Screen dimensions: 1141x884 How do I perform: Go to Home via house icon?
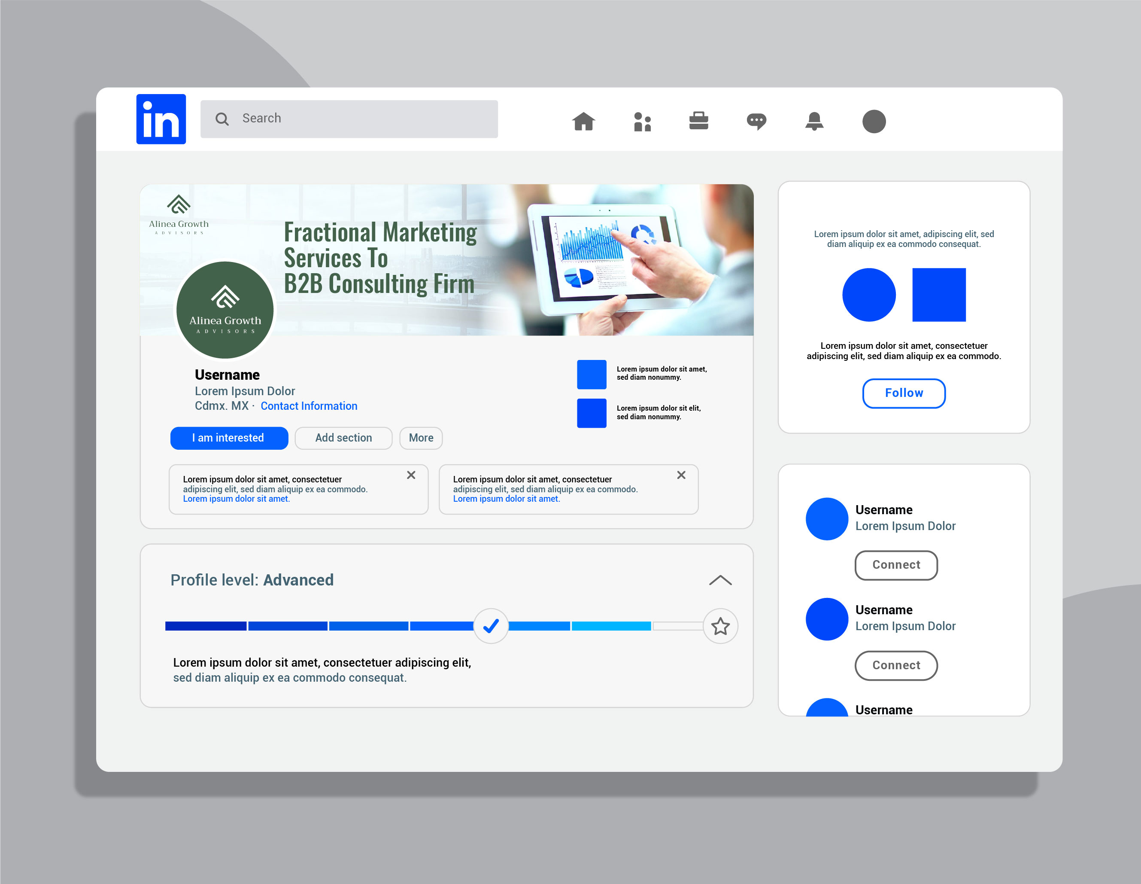point(583,121)
